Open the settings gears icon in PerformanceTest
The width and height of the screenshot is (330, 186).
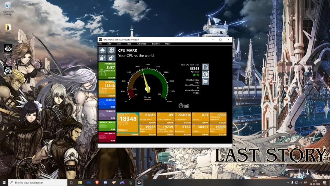[111, 58]
